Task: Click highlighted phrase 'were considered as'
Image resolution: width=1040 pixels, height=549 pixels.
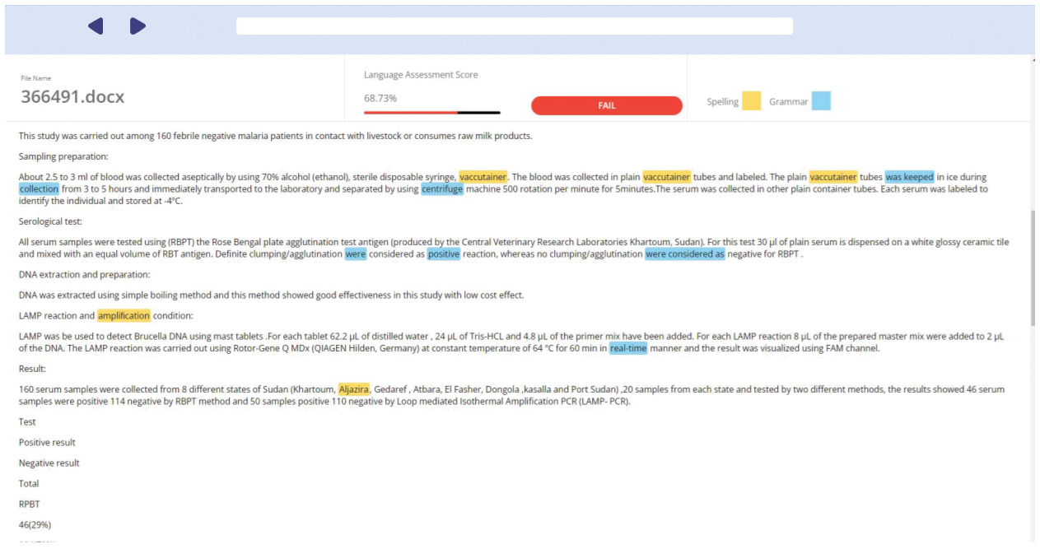Action: pos(685,254)
